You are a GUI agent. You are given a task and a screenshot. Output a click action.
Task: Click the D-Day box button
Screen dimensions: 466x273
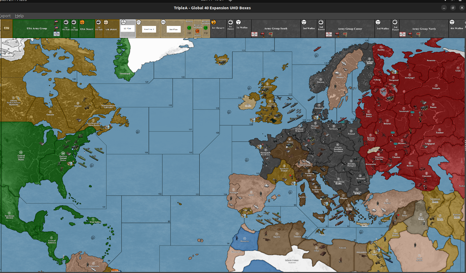(x=6, y=28)
